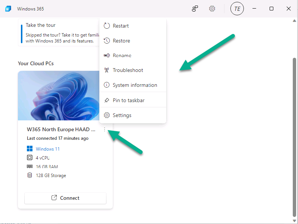Click the vCPU processor icon
This screenshot has width=298, height=224.
[30, 157]
